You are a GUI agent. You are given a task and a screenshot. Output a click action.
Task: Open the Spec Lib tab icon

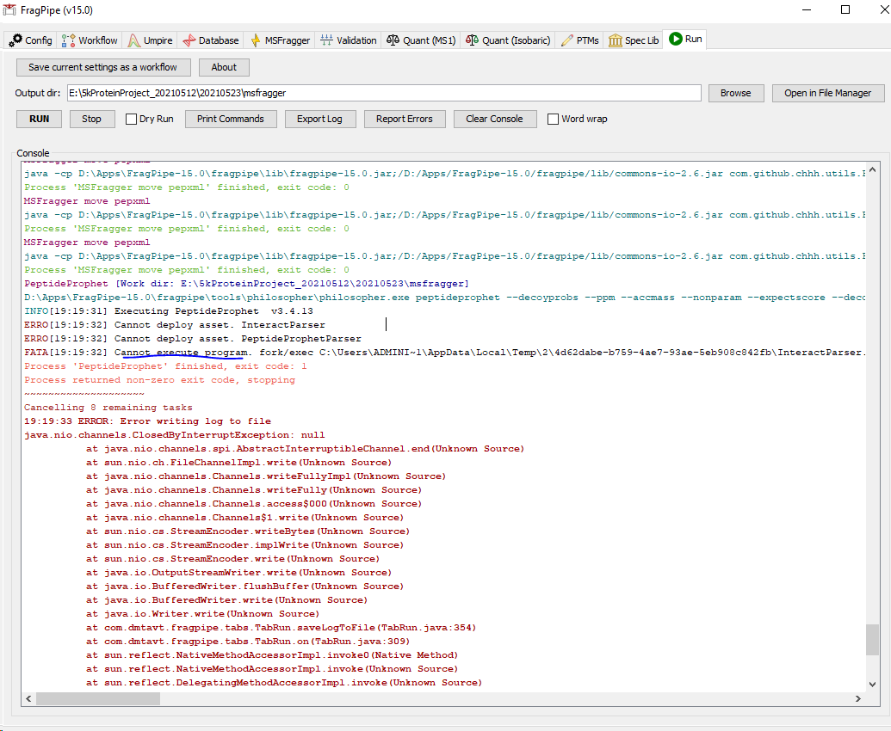(614, 40)
